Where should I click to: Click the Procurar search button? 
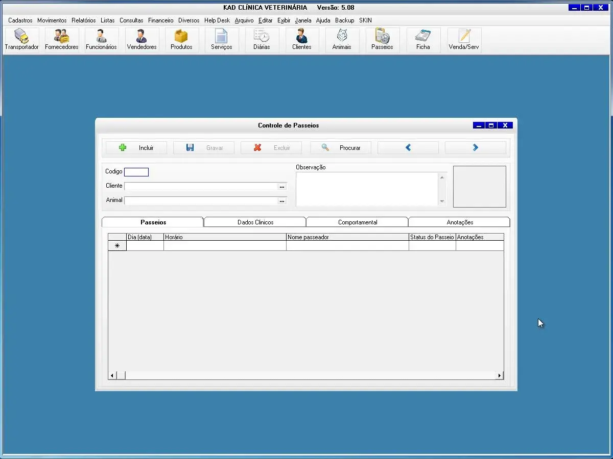[x=341, y=148]
